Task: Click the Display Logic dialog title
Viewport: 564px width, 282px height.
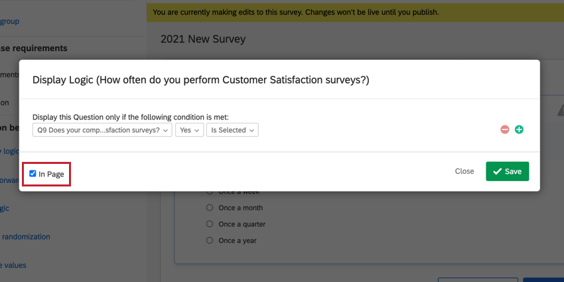Action: click(200, 80)
